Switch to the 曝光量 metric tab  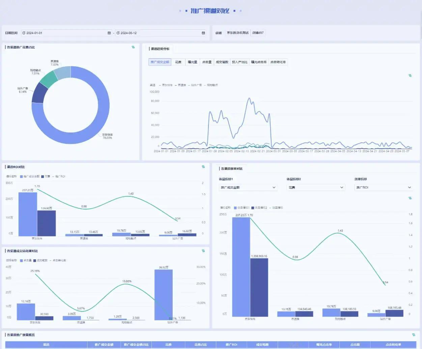click(x=193, y=62)
